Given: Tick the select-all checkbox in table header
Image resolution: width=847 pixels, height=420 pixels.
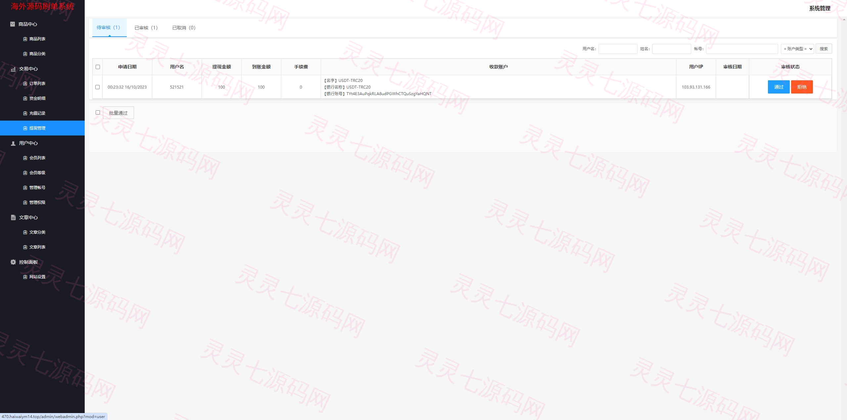Looking at the screenshot, I should coord(98,67).
